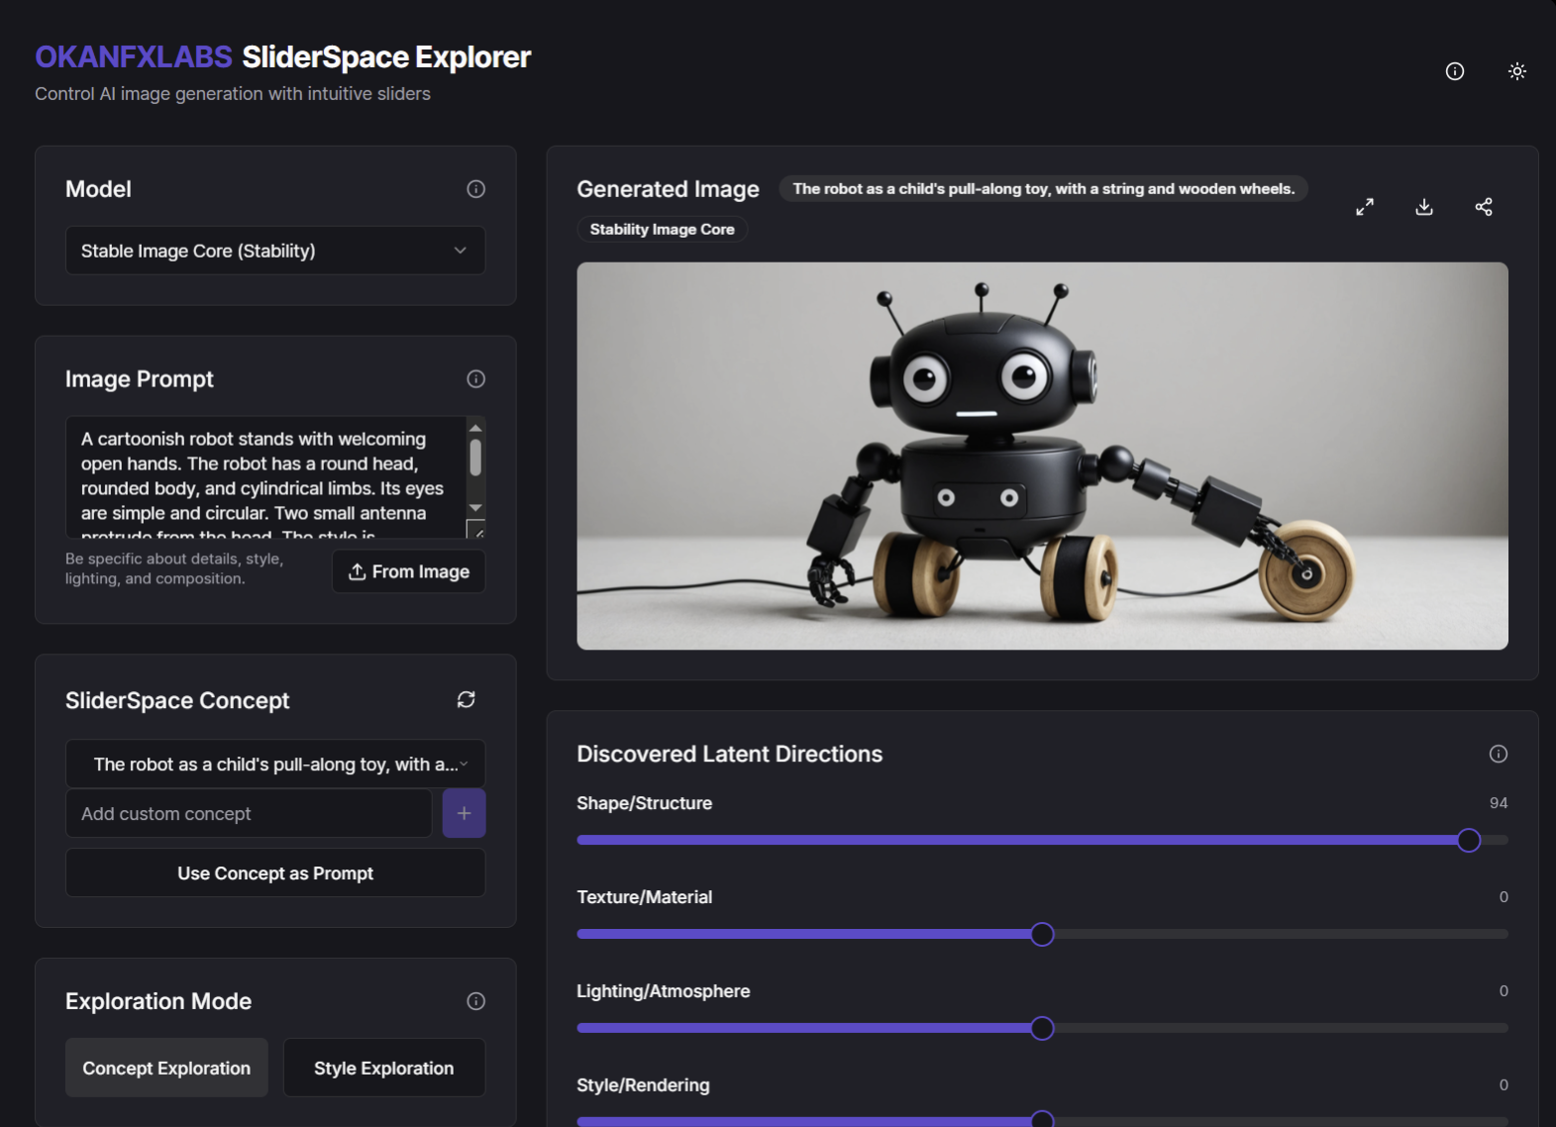Show Model section info icon
The image size is (1556, 1127).
tap(475, 189)
